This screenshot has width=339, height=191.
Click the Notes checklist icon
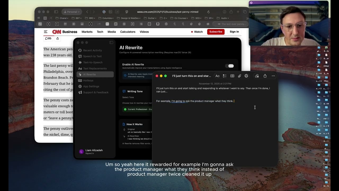coord(225,76)
